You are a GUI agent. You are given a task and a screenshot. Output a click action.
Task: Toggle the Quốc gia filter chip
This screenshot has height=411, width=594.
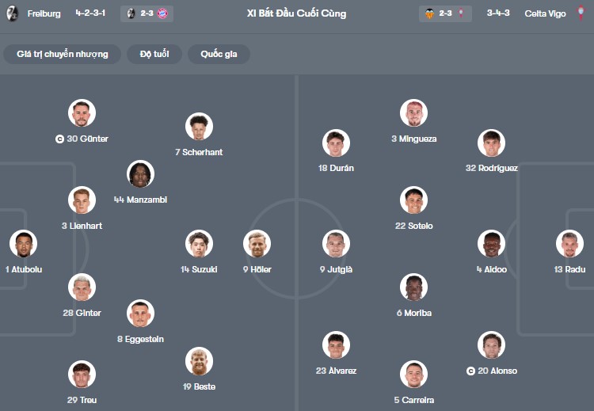[x=219, y=54]
